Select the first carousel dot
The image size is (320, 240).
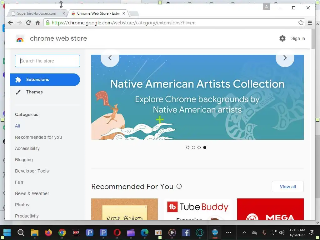click(188, 147)
